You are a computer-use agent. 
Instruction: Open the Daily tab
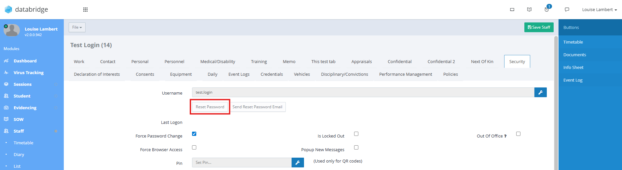pos(213,74)
